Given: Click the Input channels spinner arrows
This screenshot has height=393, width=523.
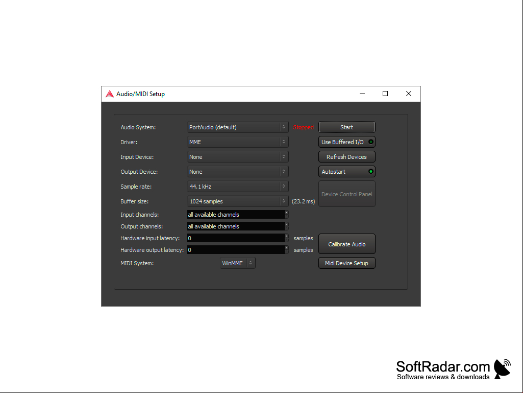Looking at the screenshot, I should coord(287,215).
